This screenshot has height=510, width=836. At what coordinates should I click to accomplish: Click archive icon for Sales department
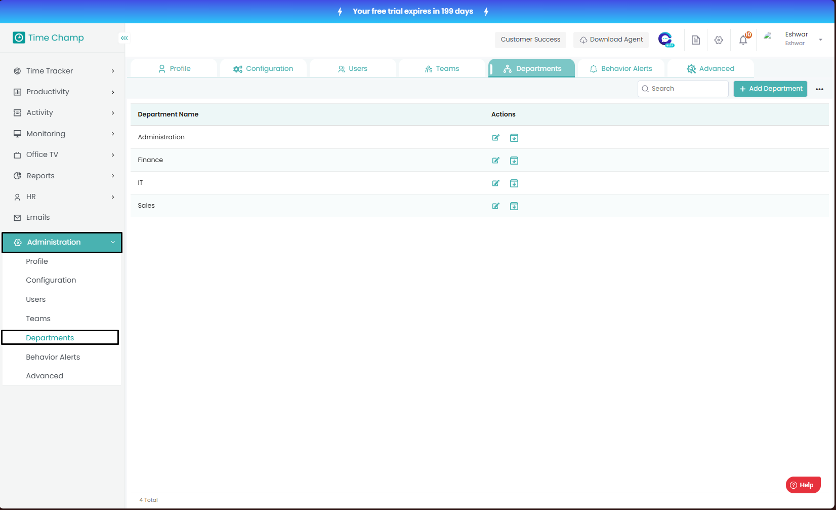coord(514,206)
